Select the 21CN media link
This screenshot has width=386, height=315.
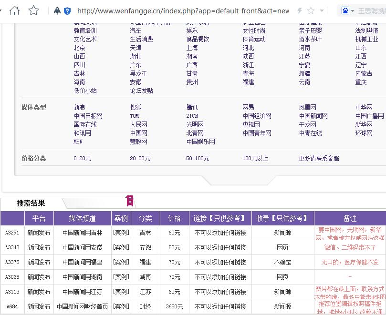(192, 116)
